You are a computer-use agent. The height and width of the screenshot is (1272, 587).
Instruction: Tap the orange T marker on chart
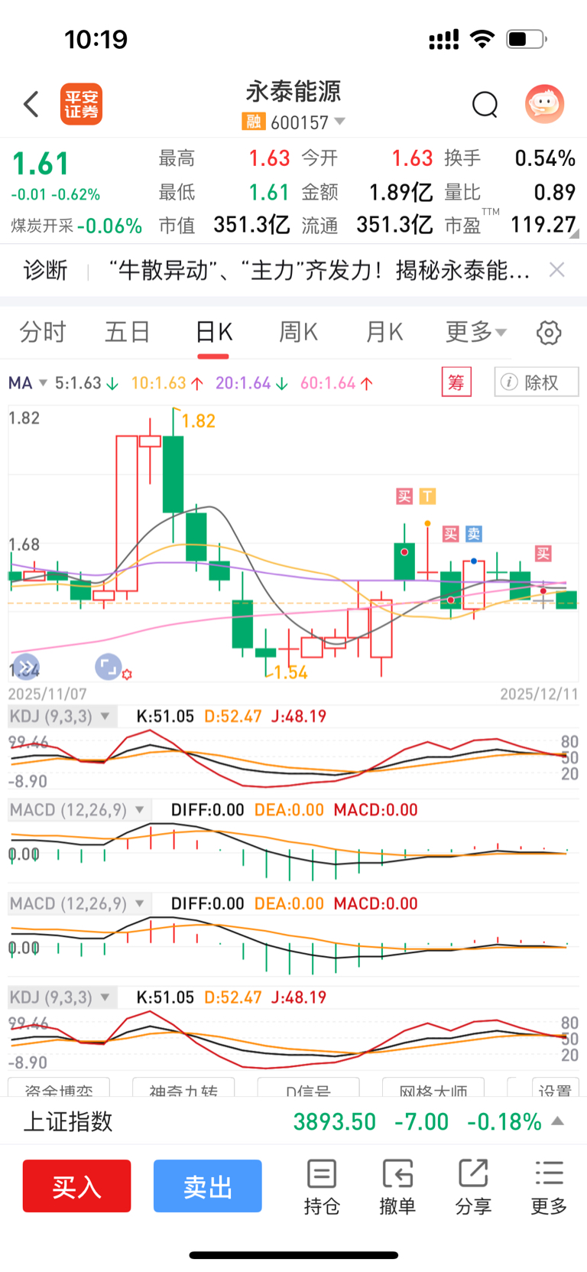pyautogui.click(x=427, y=496)
